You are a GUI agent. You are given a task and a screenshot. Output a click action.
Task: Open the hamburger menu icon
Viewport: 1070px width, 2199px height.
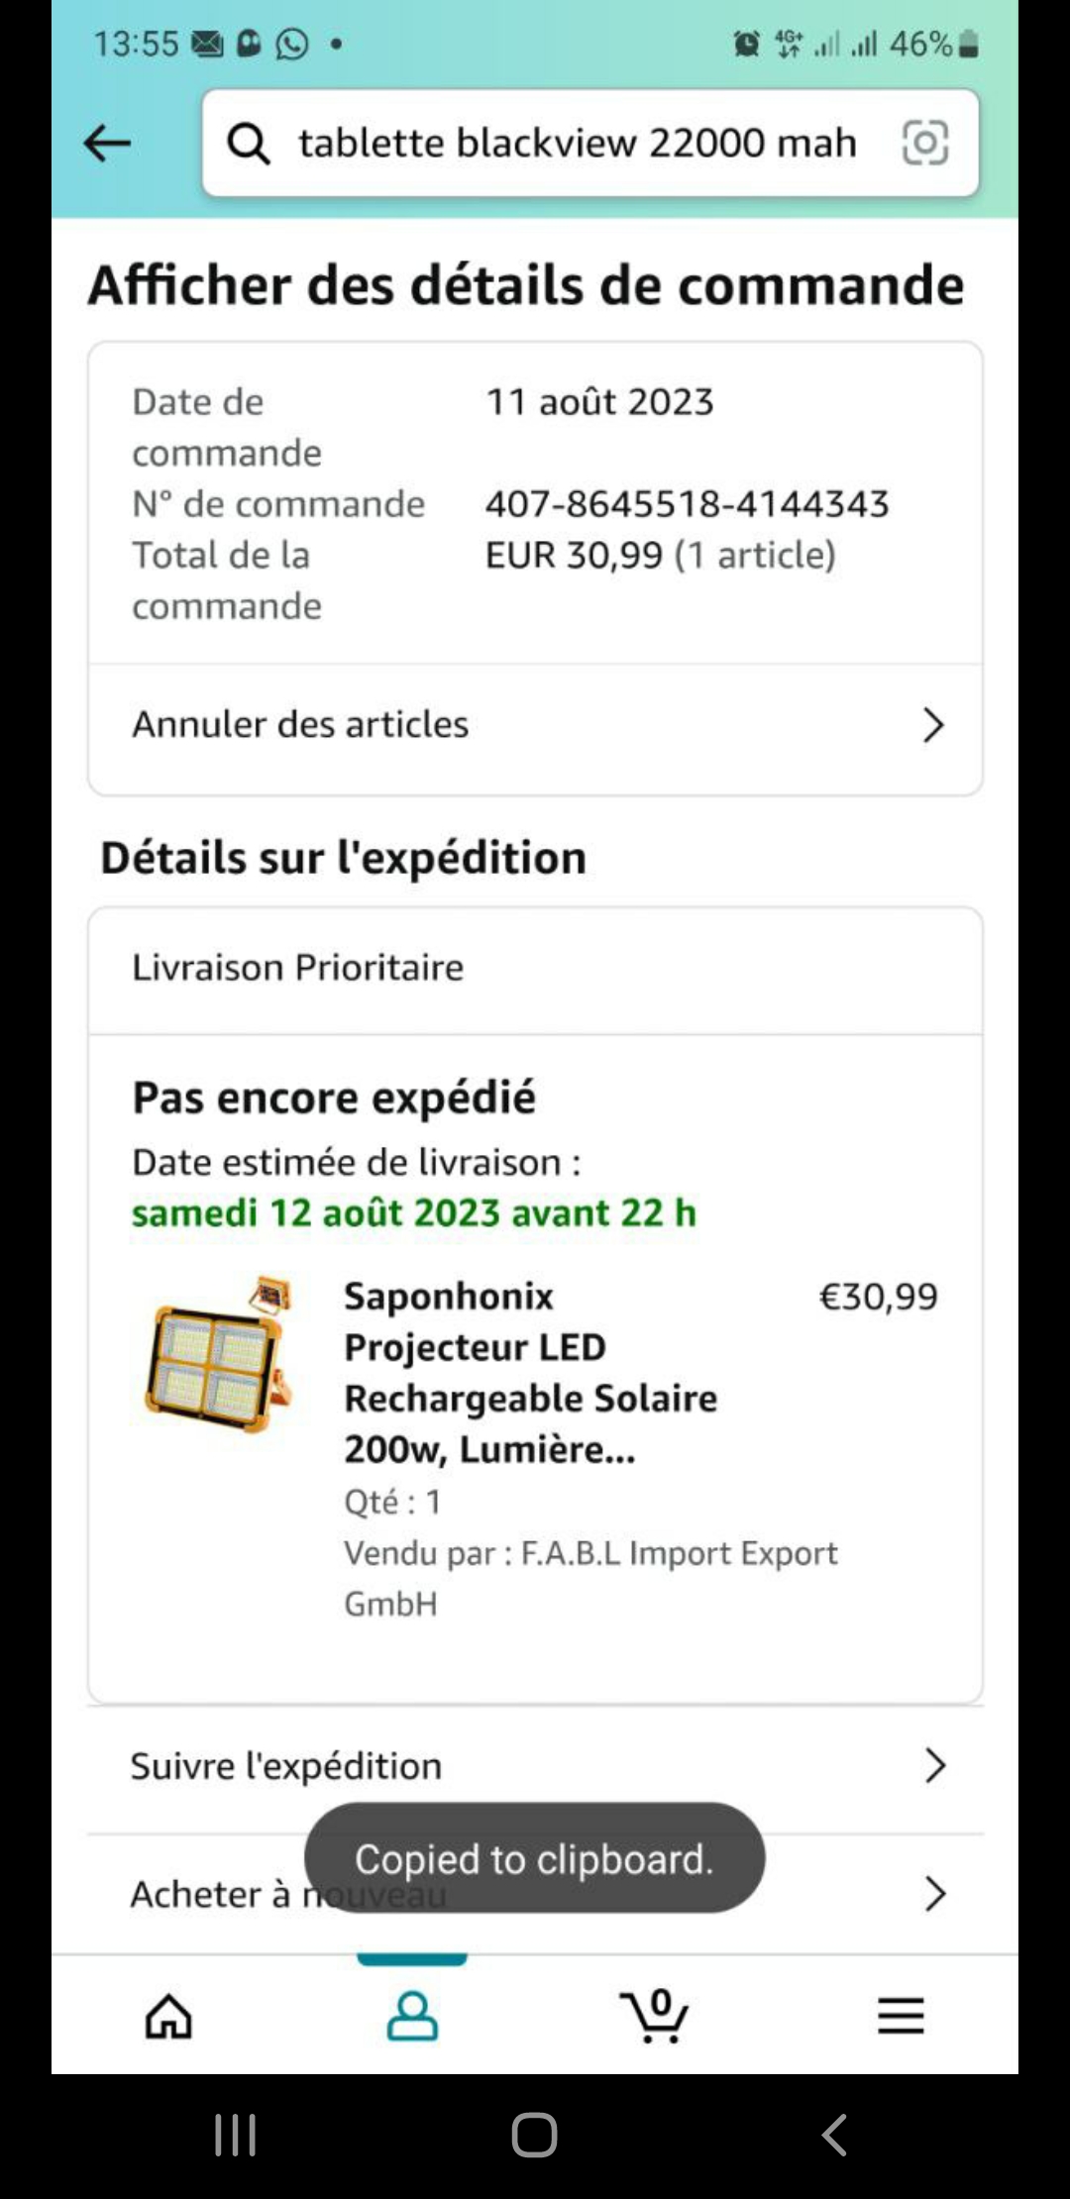pos(901,2016)
